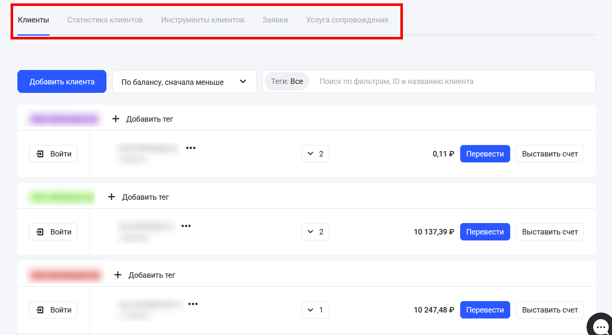
Task: Click plus icon to add tag, third client
Action: 118,275
